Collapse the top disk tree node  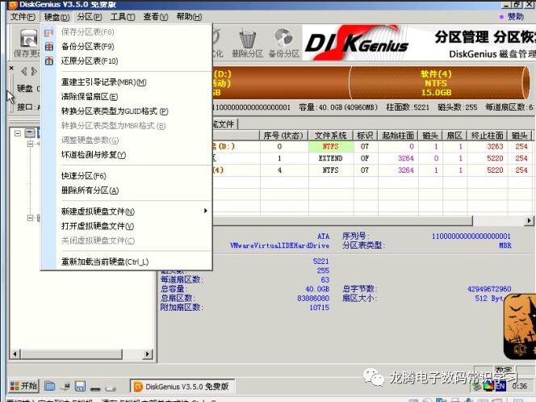[18, 133]
